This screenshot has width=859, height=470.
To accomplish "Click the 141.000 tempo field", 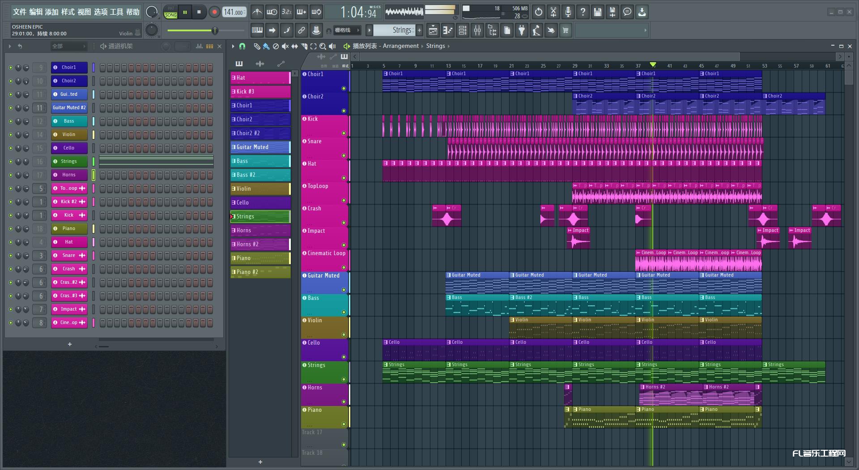I will coord(234,12).
